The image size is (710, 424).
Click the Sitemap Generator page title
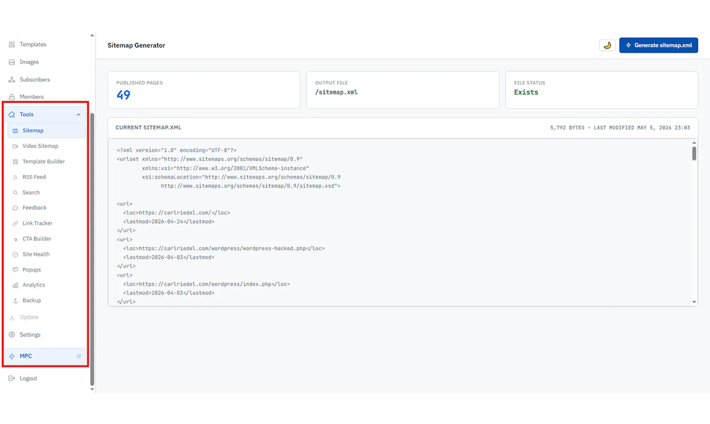click(136, 45)
